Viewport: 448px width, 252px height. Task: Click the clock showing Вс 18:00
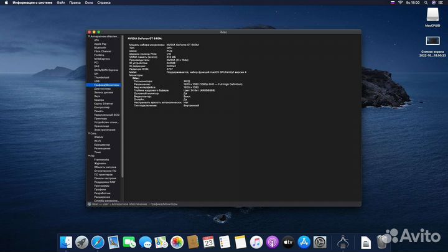(x=413, y=2)
